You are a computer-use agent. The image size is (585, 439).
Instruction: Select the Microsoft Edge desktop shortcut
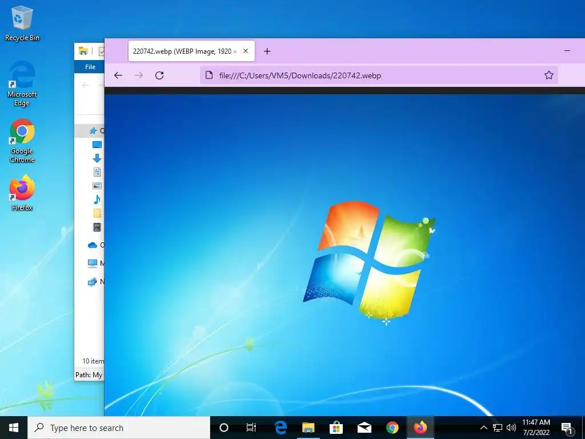click(x=22, y=83)
